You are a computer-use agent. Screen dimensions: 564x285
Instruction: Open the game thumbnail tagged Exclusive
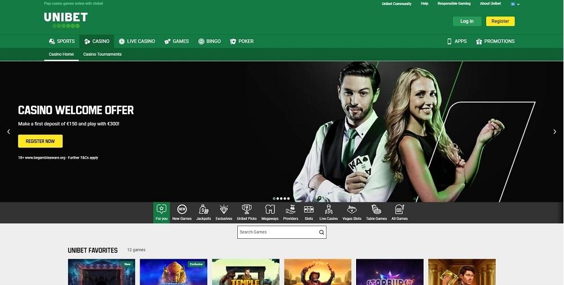click(x=174, y=272)
